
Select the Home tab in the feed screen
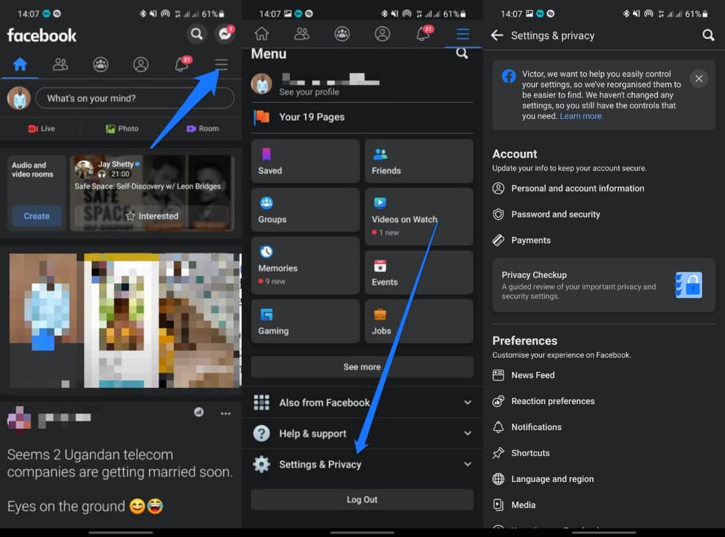(20, 64)
